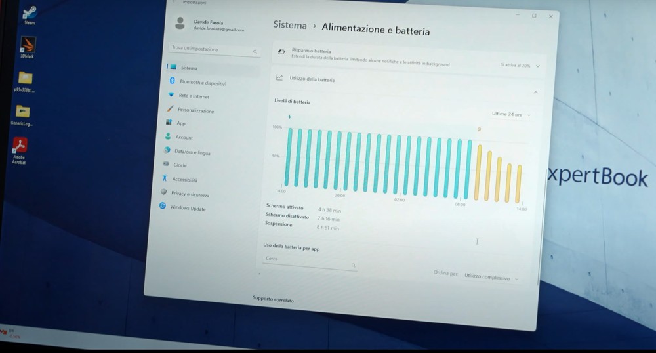The height and width of the screenshot is (353, 656).
Task: Click the Rete e Internet Wi-Fi icon
Action: click(x=171, y=95)
